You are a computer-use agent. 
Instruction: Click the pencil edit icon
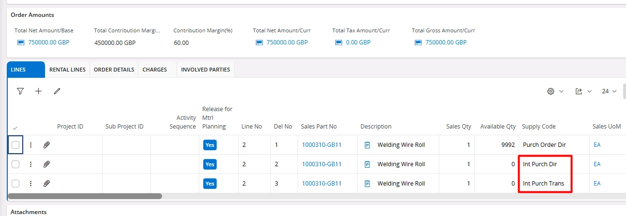[x=57, y=91]
